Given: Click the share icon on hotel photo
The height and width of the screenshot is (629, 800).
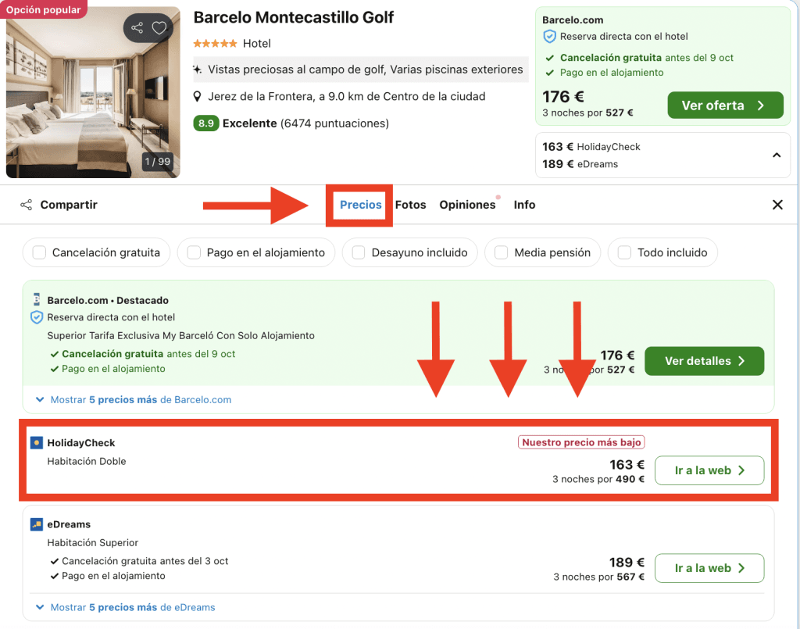Looking at the screenshot, I should [x=137, y=27].
